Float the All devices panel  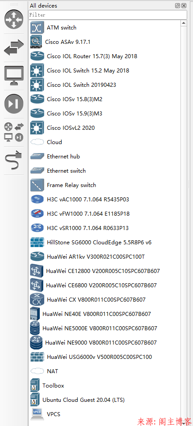pyautogui.click(x=177, y=5)
